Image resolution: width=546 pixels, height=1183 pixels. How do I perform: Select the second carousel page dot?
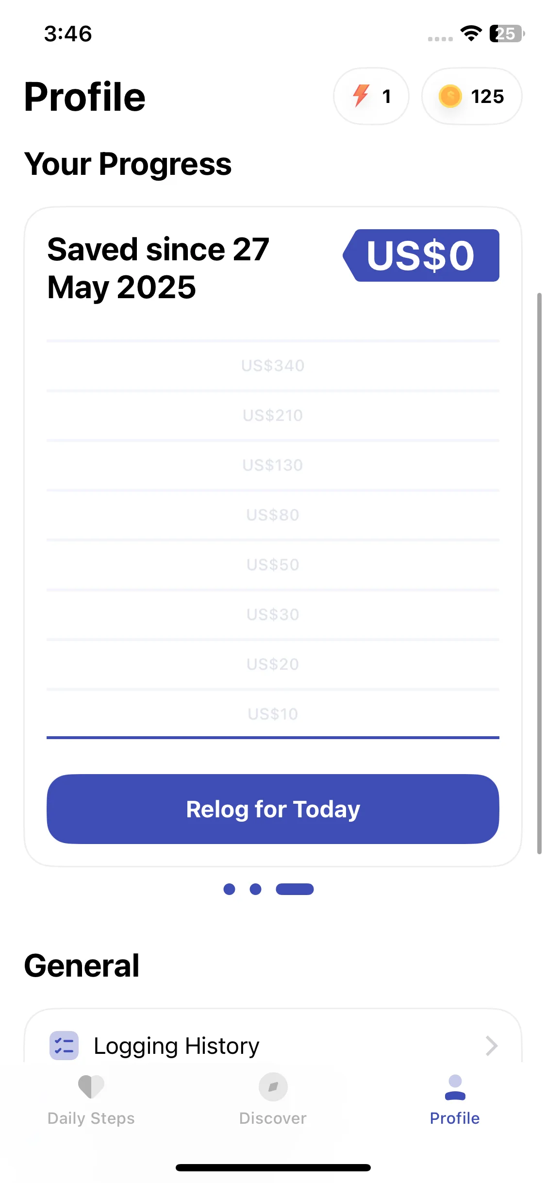255,889
